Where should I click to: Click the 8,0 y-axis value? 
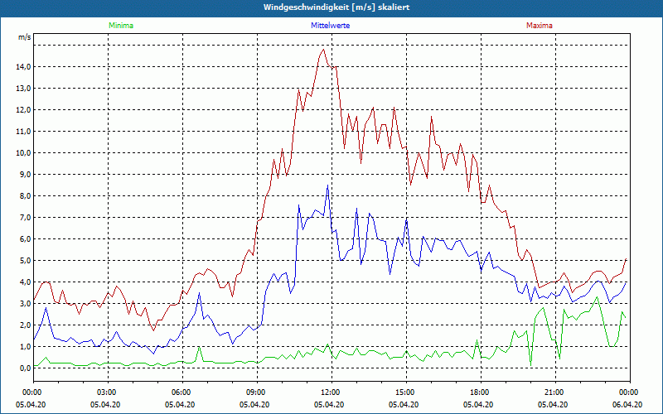coord(25,196)
